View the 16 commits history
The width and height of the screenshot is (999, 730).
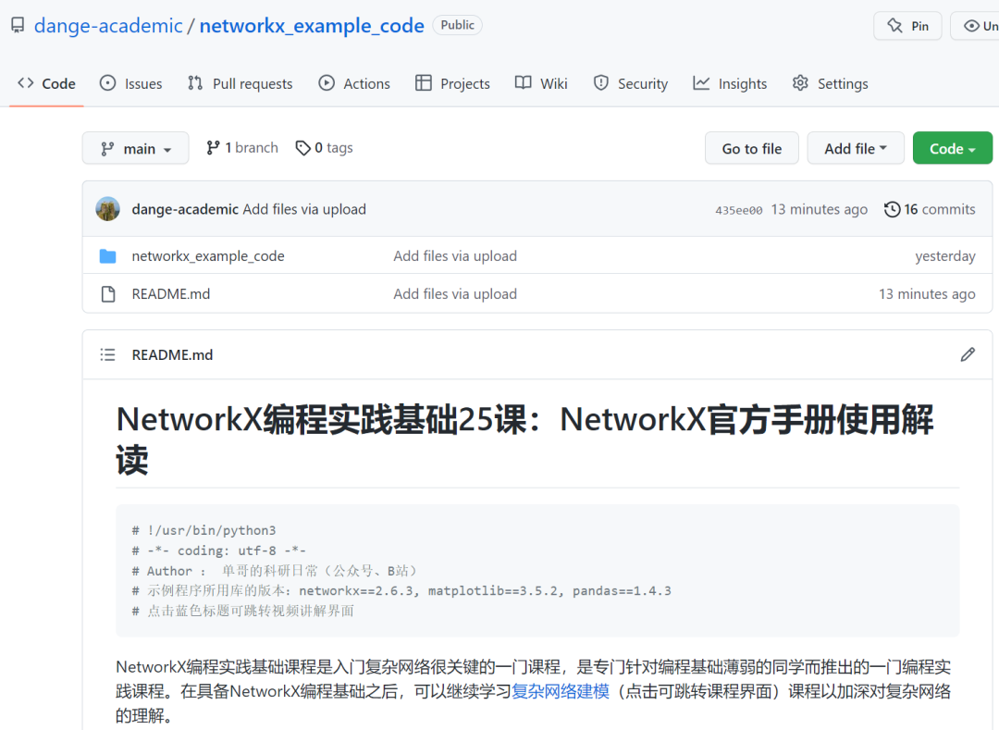tap(930, 209)
